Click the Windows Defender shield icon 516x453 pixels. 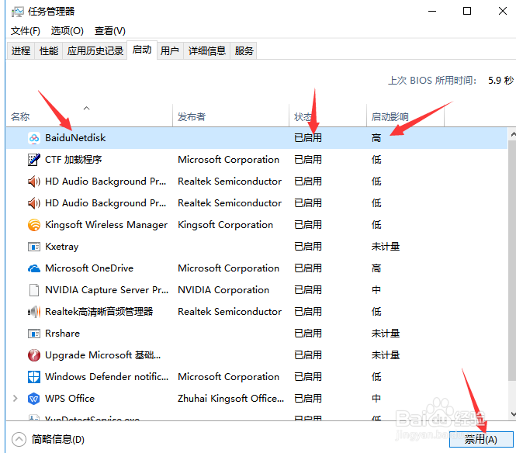tap(34, 377)
